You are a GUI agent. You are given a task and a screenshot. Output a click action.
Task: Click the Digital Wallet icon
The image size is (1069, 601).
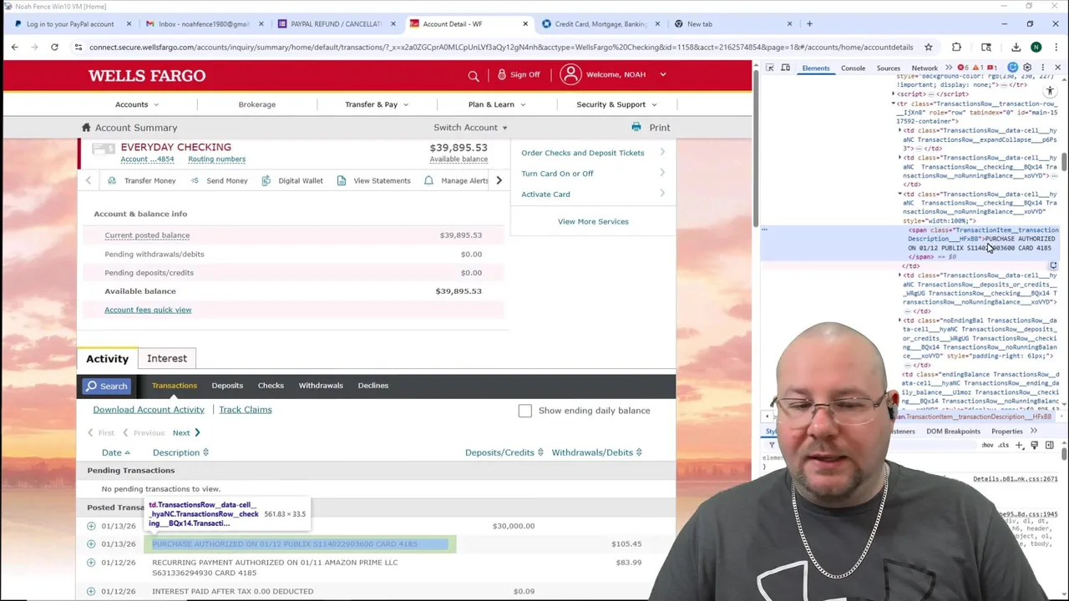[266, 180]
